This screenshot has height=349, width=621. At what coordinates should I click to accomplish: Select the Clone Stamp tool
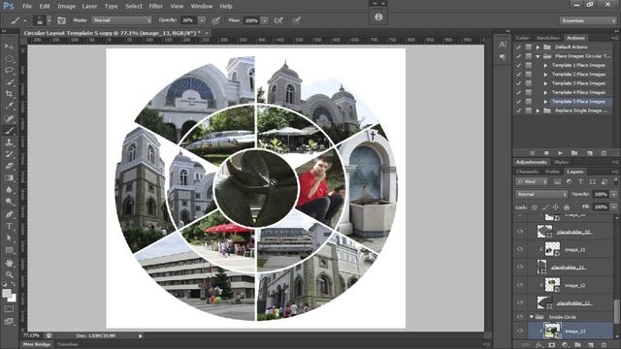9,143
